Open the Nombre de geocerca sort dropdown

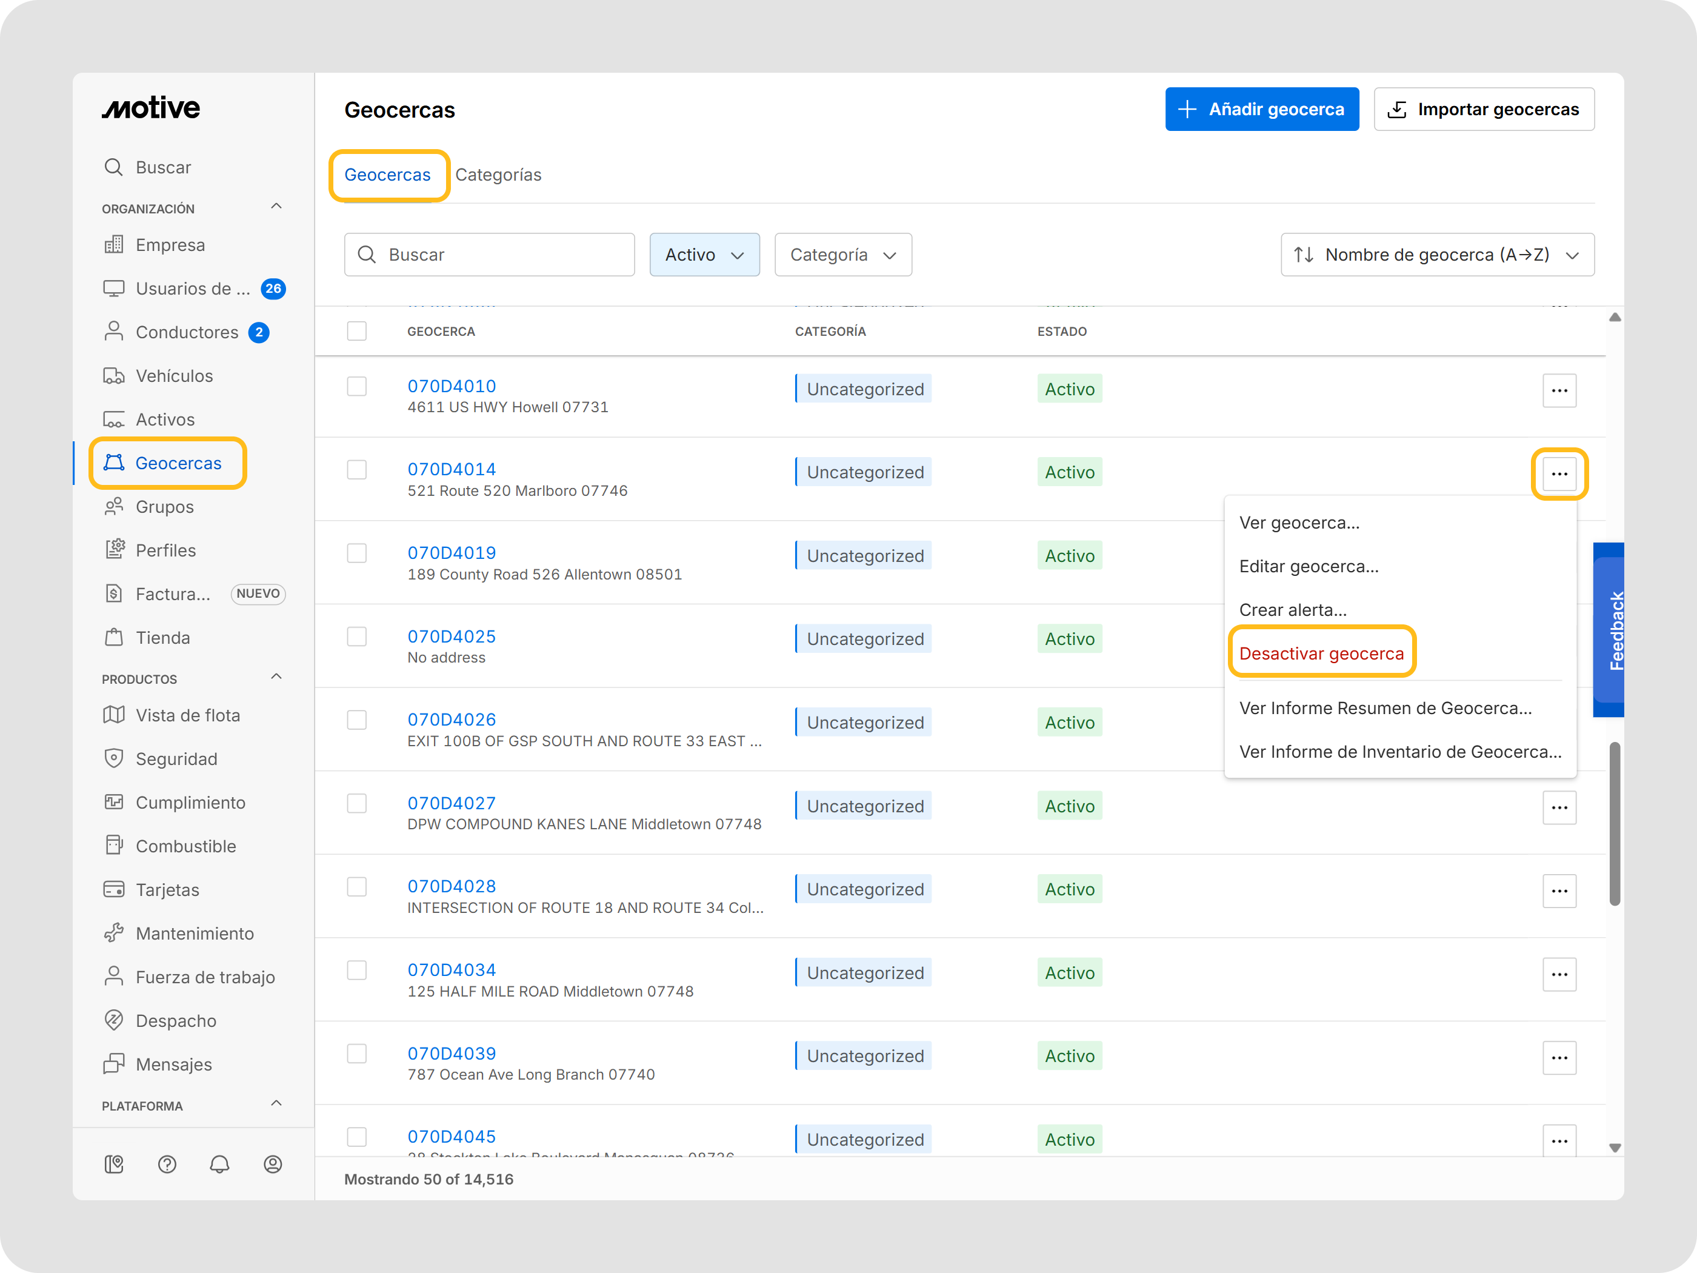[x=1436, y=255]
